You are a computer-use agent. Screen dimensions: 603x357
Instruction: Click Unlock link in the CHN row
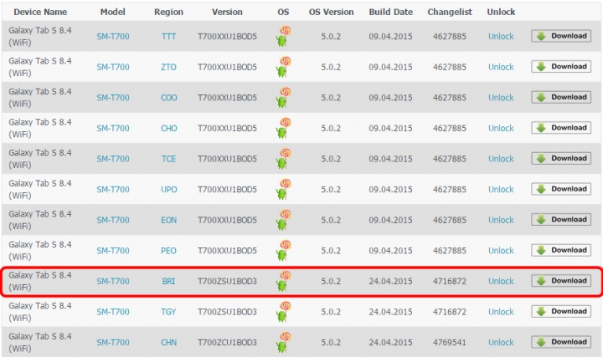[501, 343]
